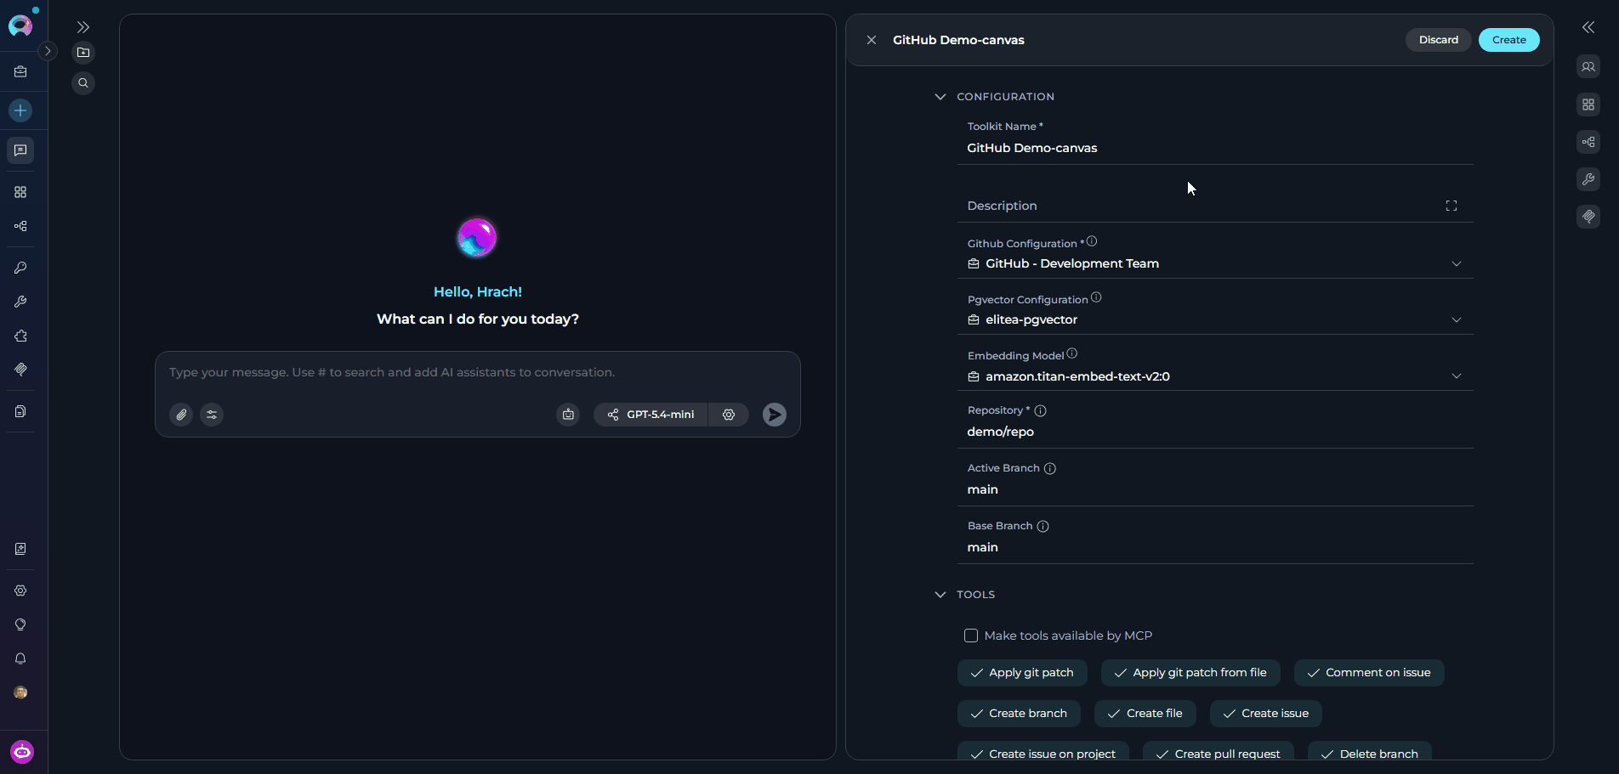Viewport: 1619px width, 774px height.
Task: Open the key icon in the left sidebar
Action: 20,268
